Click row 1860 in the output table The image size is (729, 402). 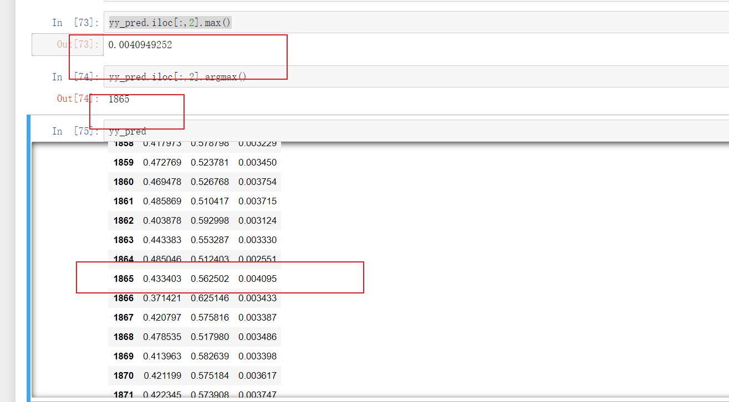coord(194,182)
